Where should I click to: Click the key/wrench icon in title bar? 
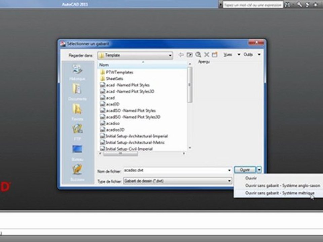(299, 4)
